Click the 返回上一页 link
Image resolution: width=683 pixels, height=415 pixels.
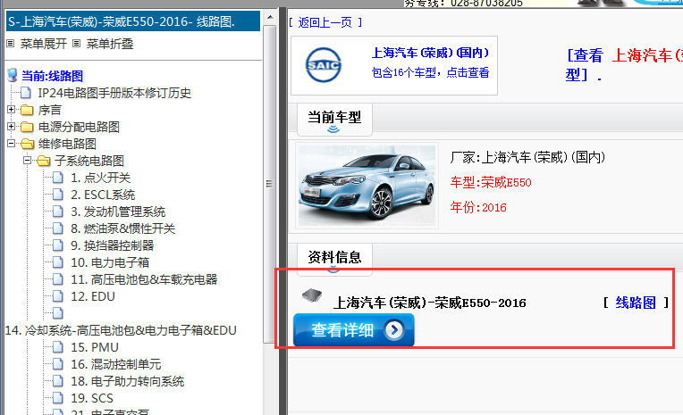click(325, 22)
